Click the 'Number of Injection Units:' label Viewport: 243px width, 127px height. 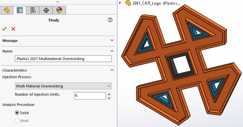tap(37, 95)
